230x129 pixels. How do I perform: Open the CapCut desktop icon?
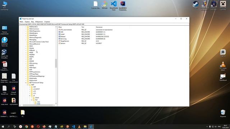click(x=223, y=53)
